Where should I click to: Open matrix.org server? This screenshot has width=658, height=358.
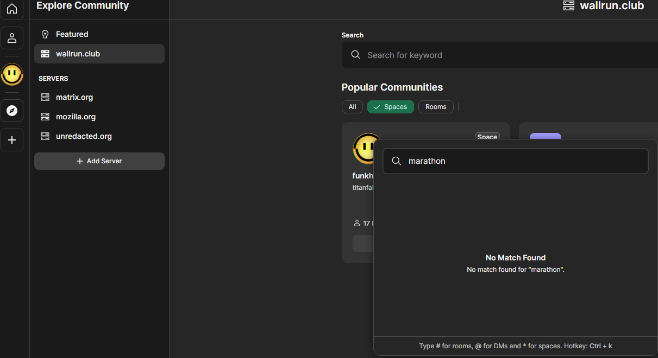[99, 97]
